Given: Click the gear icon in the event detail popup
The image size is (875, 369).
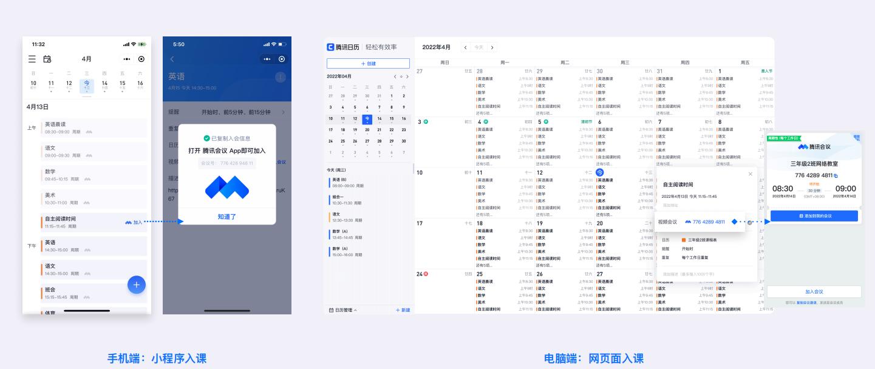Looking at the screenshot, I should click(x=749, y=222).
